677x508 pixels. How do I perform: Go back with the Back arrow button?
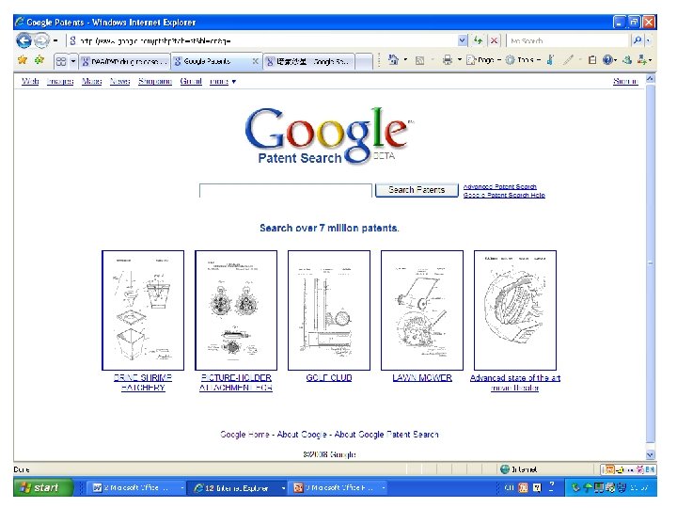(x=24, y=41)
